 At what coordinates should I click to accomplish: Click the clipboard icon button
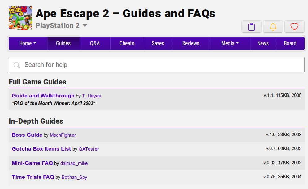pyautogui.click(x=251, y=27)
